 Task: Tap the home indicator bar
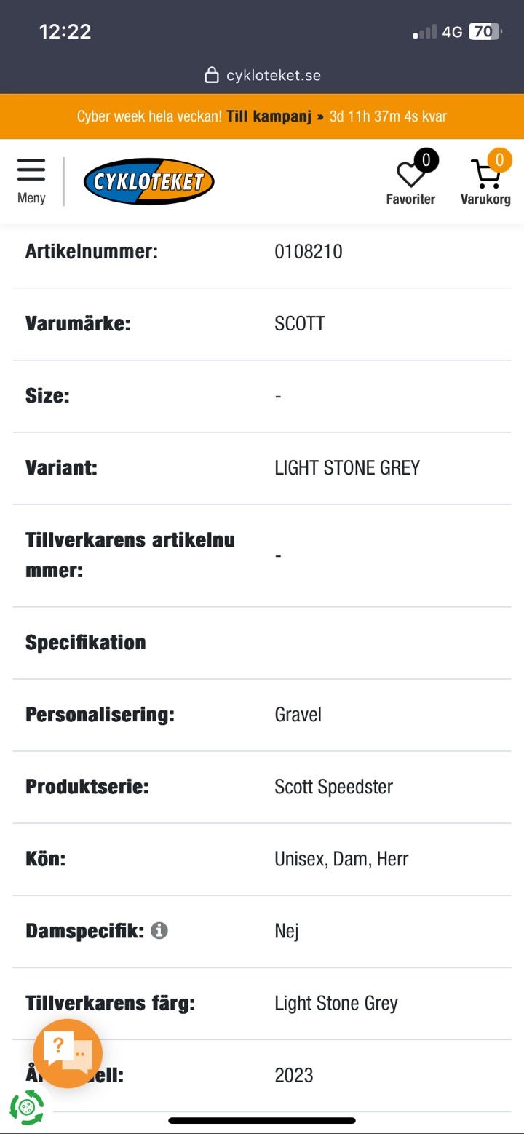click(x=262, y=1120)
